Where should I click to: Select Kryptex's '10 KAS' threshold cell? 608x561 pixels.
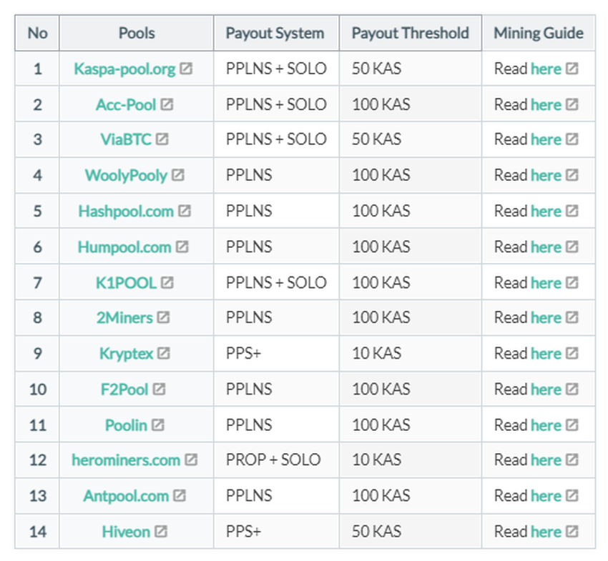(411, 354)
